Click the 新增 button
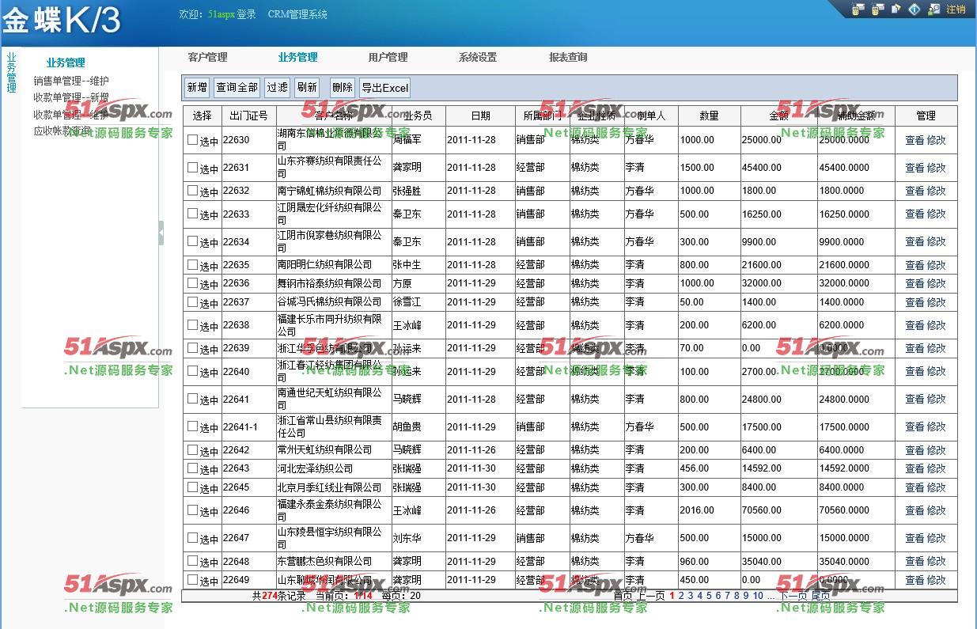This screenshot has width=977, height=629. pos(197,88)
